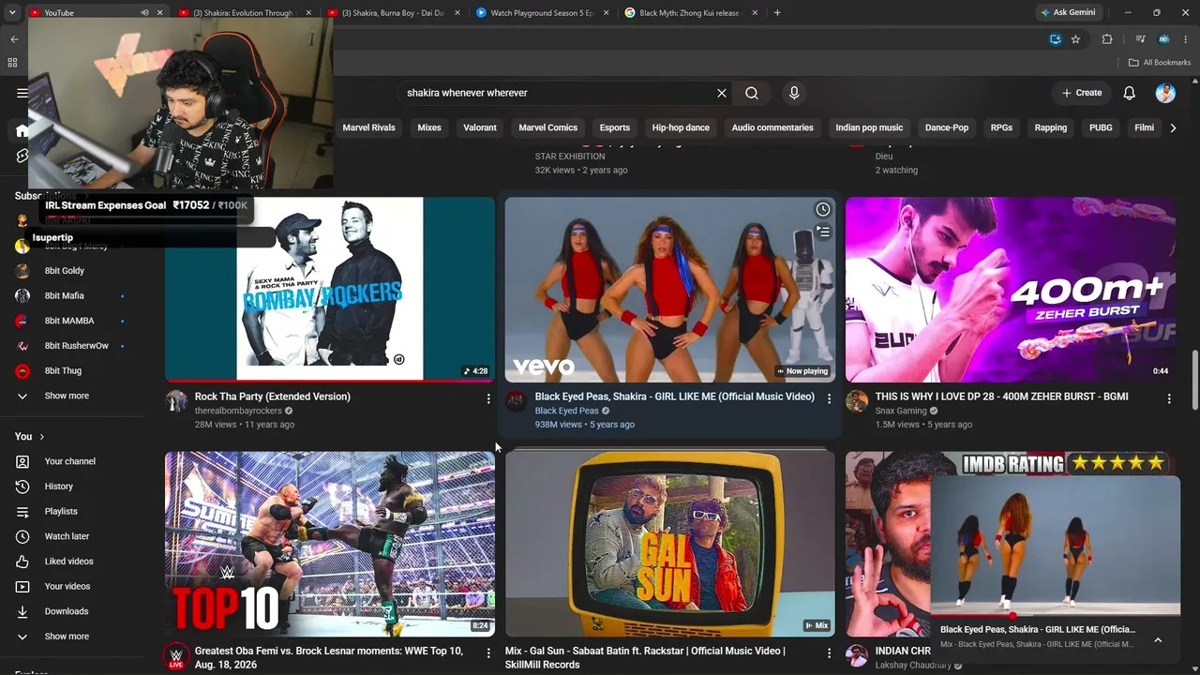Image resolution: width=1200 pixels, height=675 pixels.
Task: Switch to Black Myth: Zhong Kui tab
Action: [690, 13]
